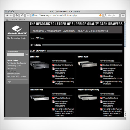This screenshot has height=130, width=130.
Task: Open the Part Number Configurator quick link
Action: point(16,63)
